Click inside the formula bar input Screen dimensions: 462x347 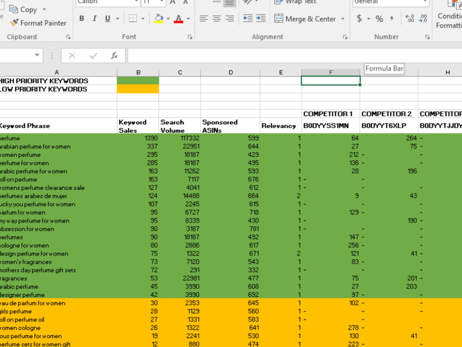(x=295, y=56)
